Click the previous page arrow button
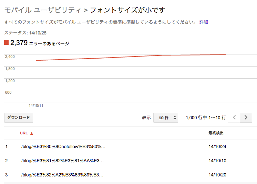Viewport: 257px width, 184px height. (234, 117)
